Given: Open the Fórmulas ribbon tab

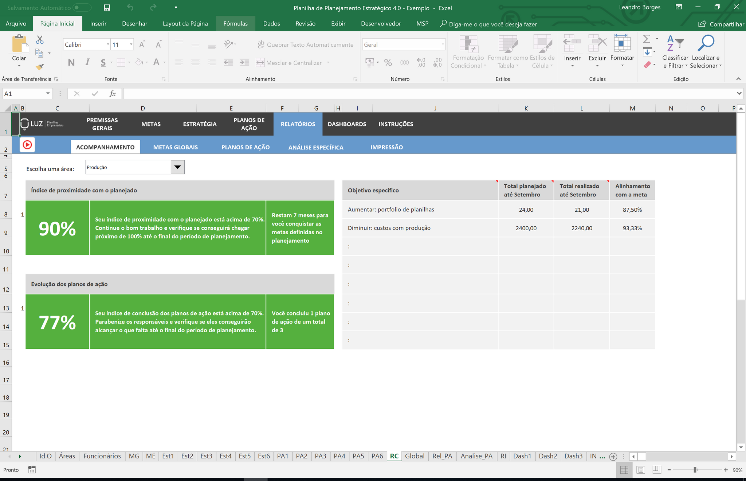Looking at the screenshot, I should click(x=235, y=24).
